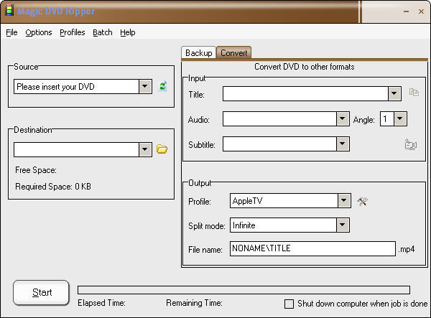Minimize the Magic DVD Ripper window

coord(407,11)
